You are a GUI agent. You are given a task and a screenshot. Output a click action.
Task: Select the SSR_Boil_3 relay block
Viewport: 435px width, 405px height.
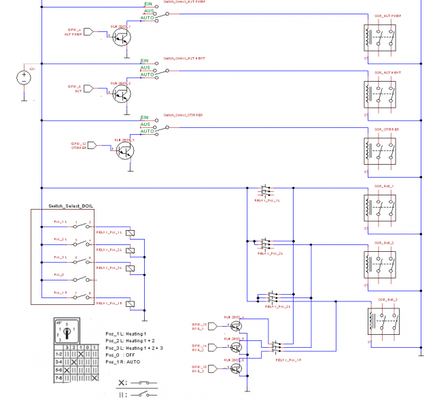383,321
